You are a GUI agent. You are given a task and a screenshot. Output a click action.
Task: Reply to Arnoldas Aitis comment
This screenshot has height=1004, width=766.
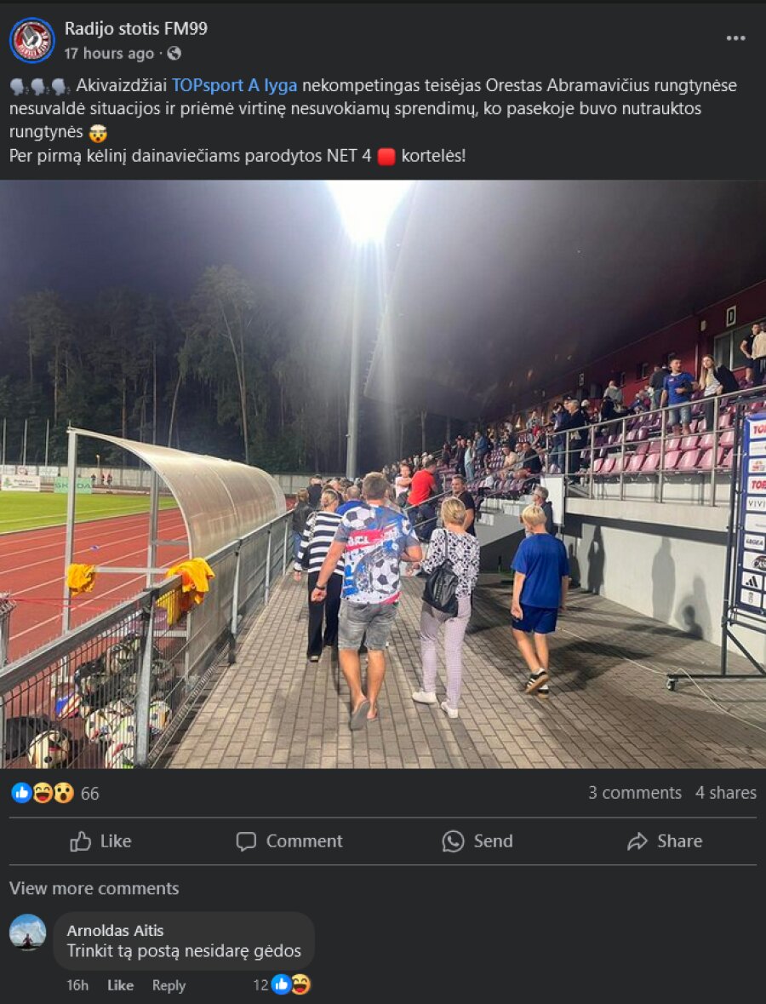pos(169,985)
